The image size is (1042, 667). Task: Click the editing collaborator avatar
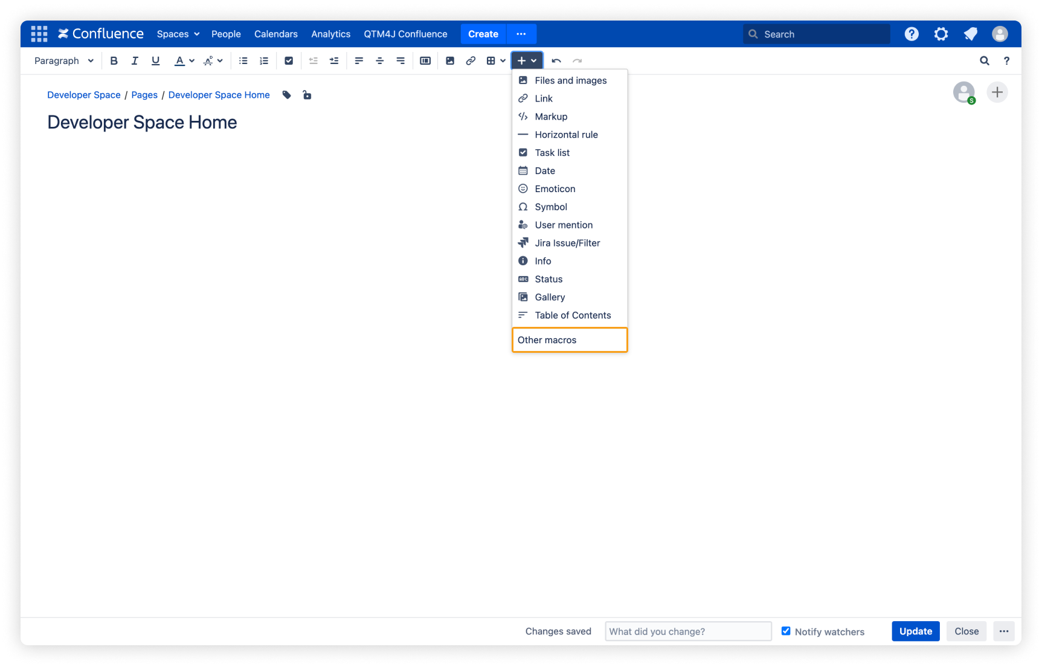964,92
